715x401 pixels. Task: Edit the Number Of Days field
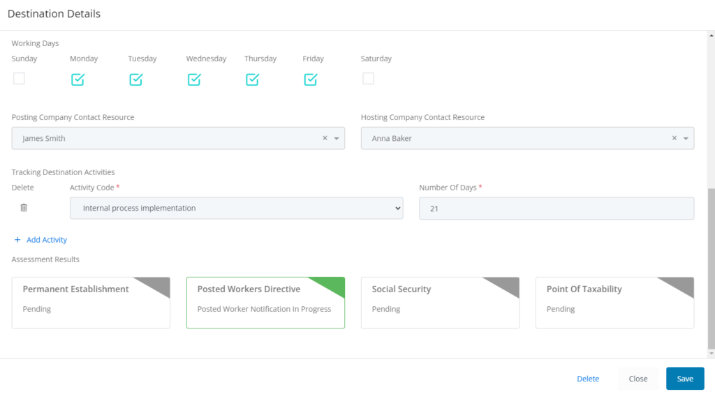pyautogui.click(x=556, y=209)
